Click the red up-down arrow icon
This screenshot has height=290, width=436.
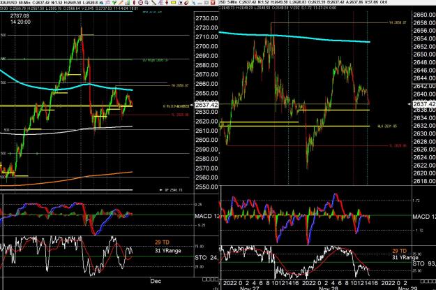pyautogui.click(x=167, y=3)
